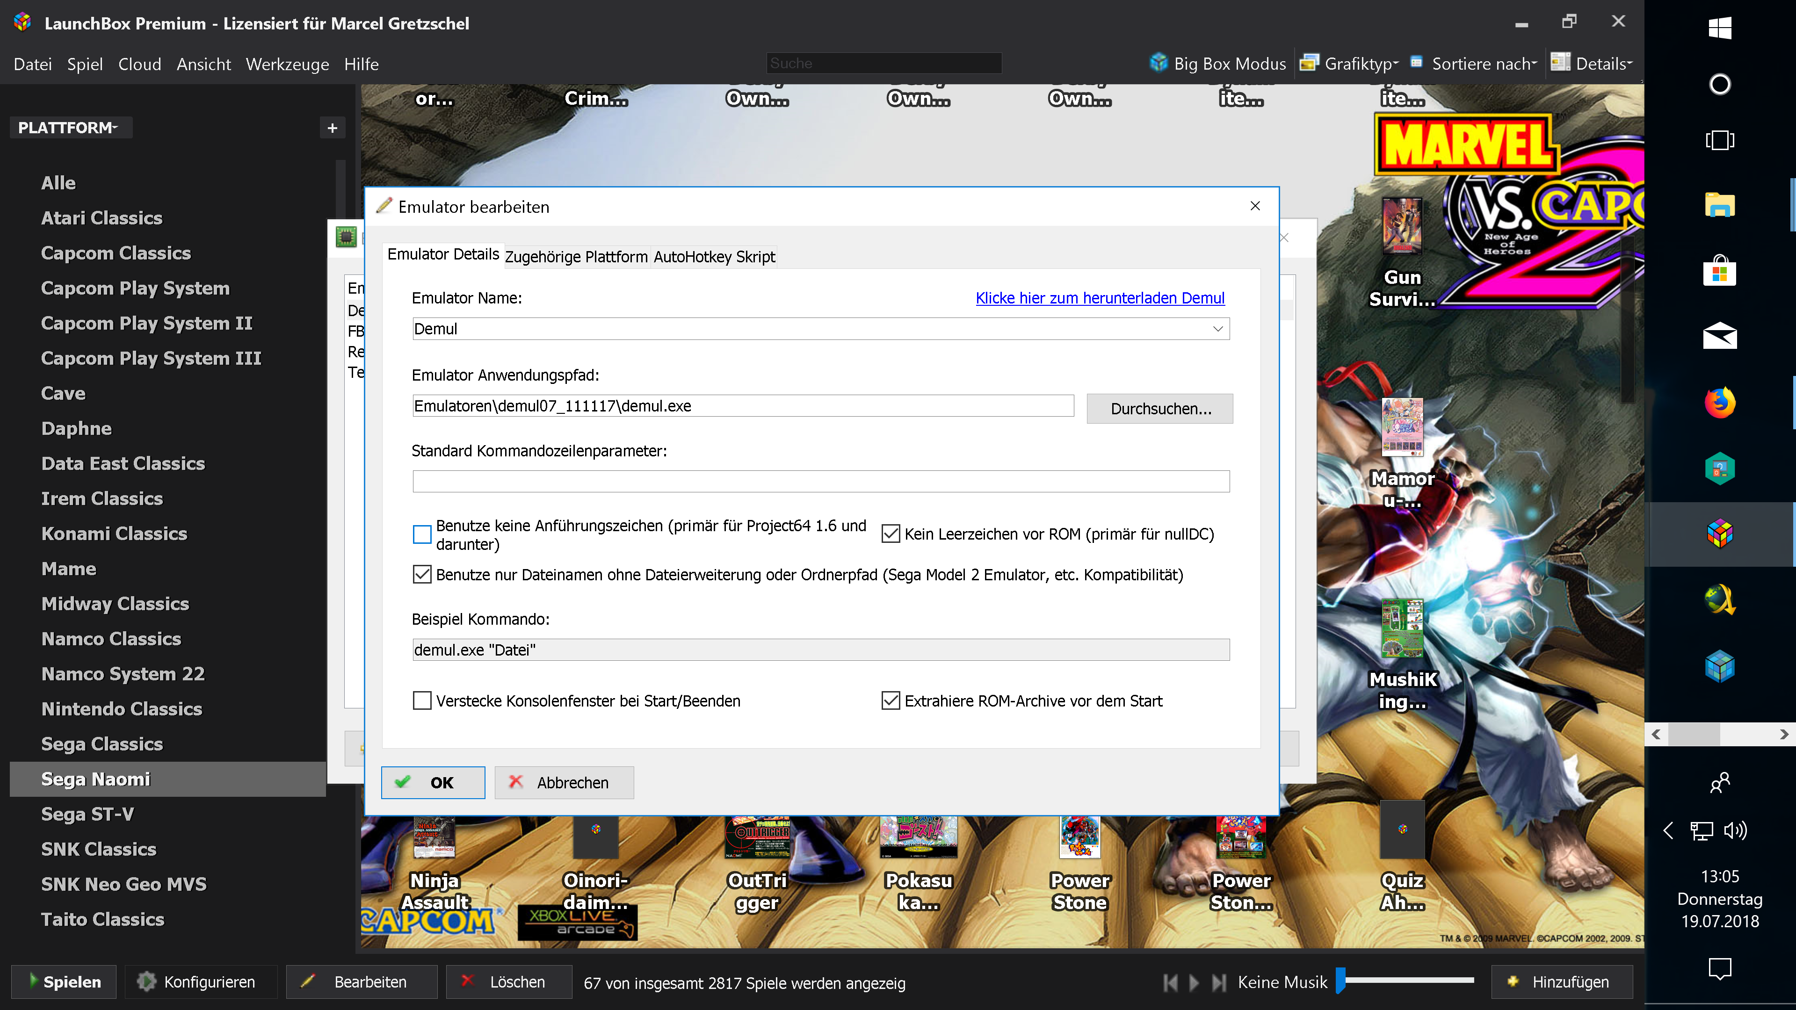1796x1010 pixels.
Task: Click the Emulator Anwendungspfad field
Action: pyautogui.click(x=743, y=406)
